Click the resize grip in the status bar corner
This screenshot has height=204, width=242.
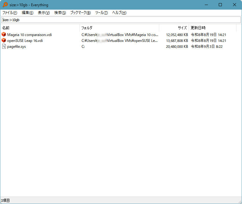[240, 202]
